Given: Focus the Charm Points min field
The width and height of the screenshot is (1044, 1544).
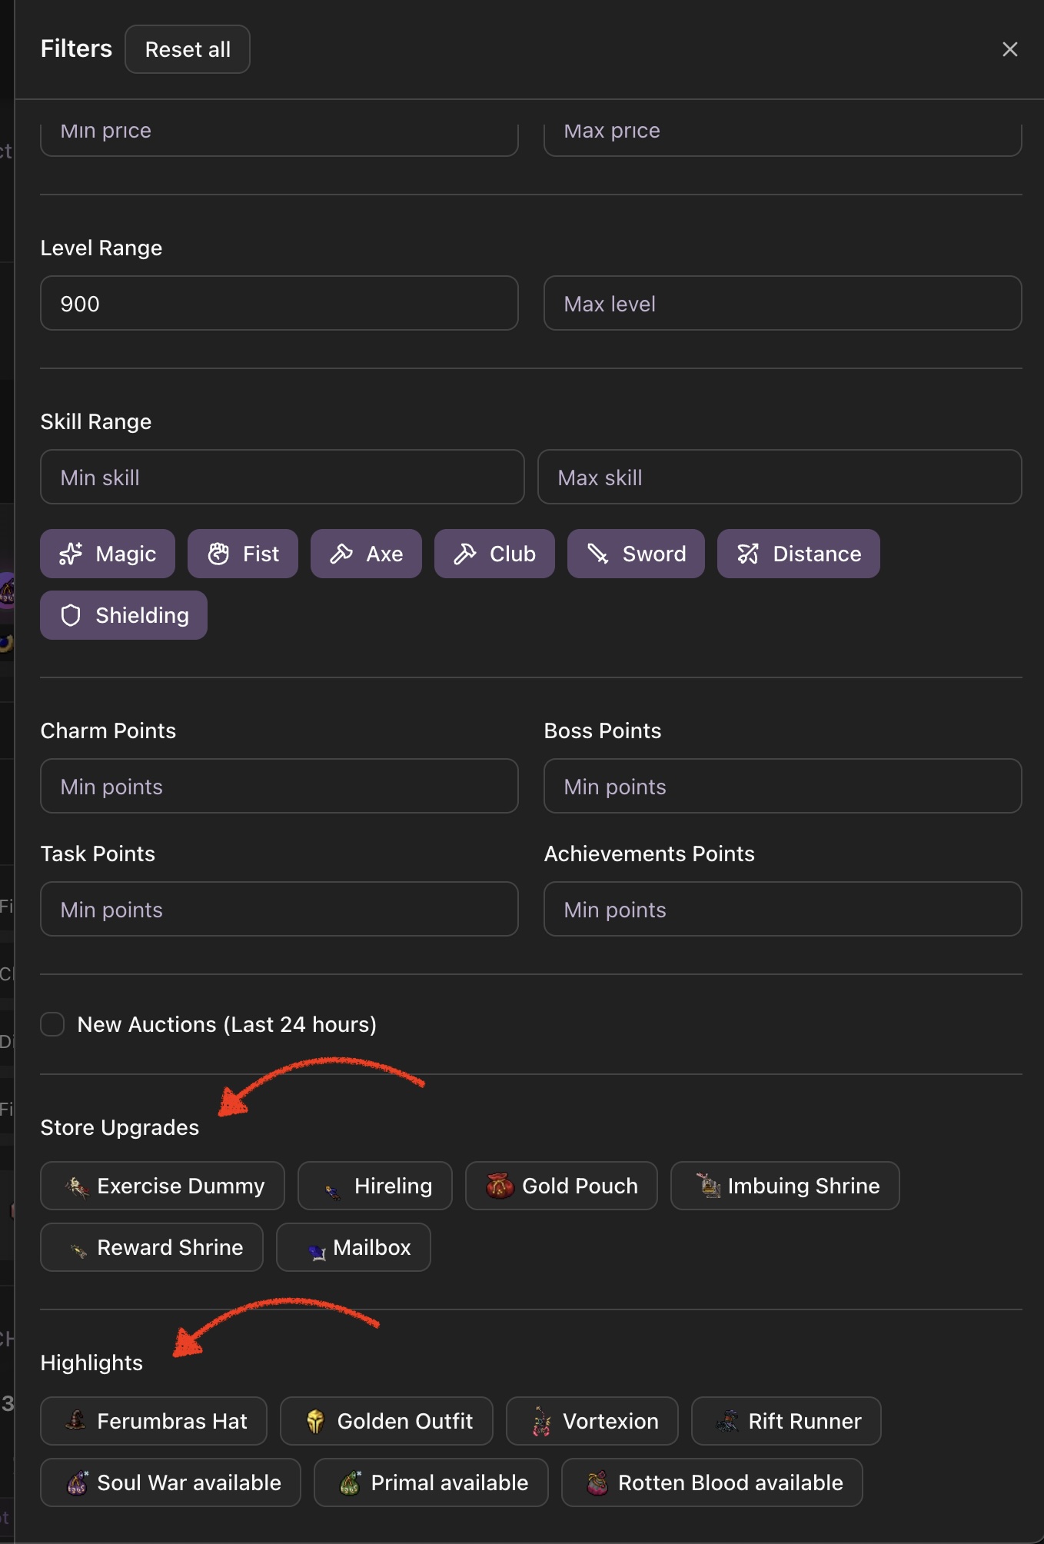Looking at the screenshot, I should pos(279,786).
